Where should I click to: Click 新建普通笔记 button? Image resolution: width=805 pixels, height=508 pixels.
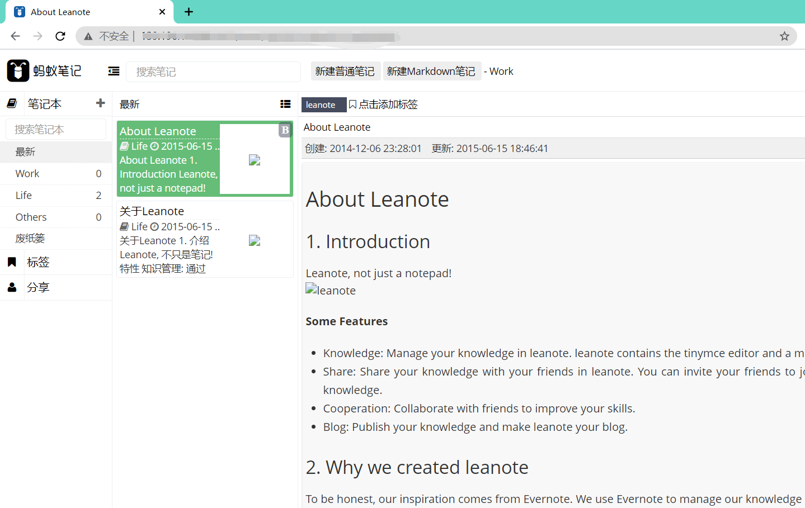(345, 71)
